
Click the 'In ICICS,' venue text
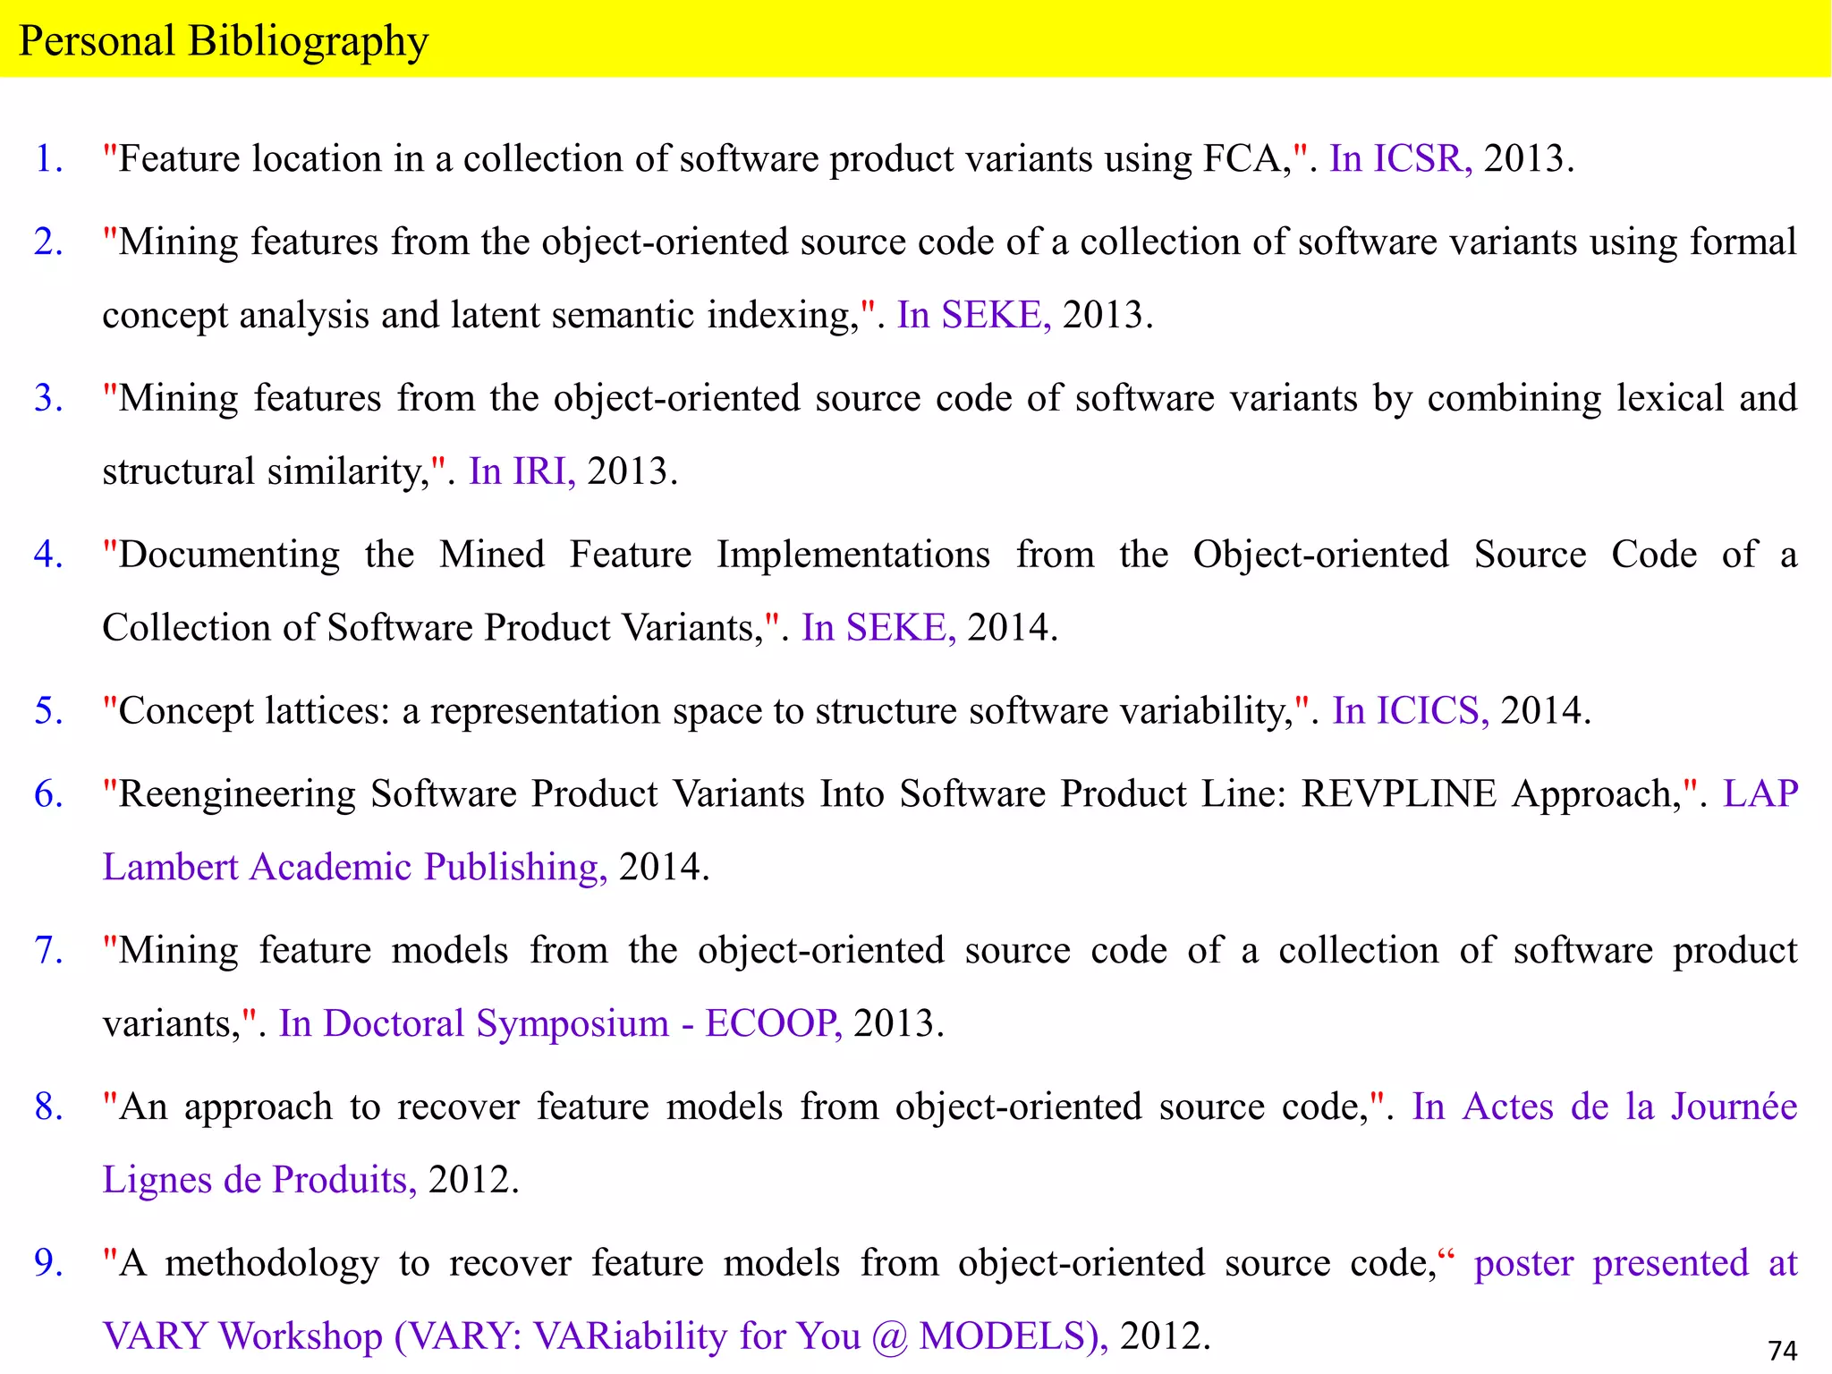[1411, 711]
